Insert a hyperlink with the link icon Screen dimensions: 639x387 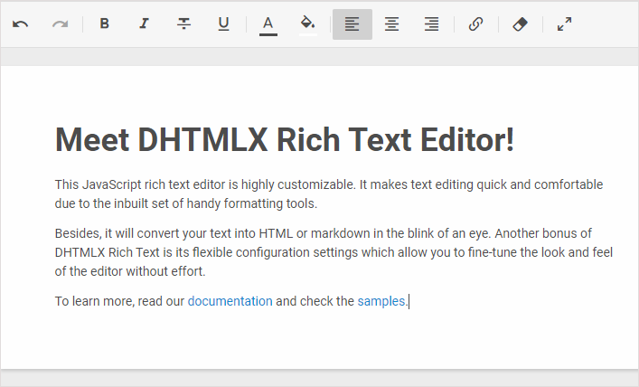[x=475, y=24]
